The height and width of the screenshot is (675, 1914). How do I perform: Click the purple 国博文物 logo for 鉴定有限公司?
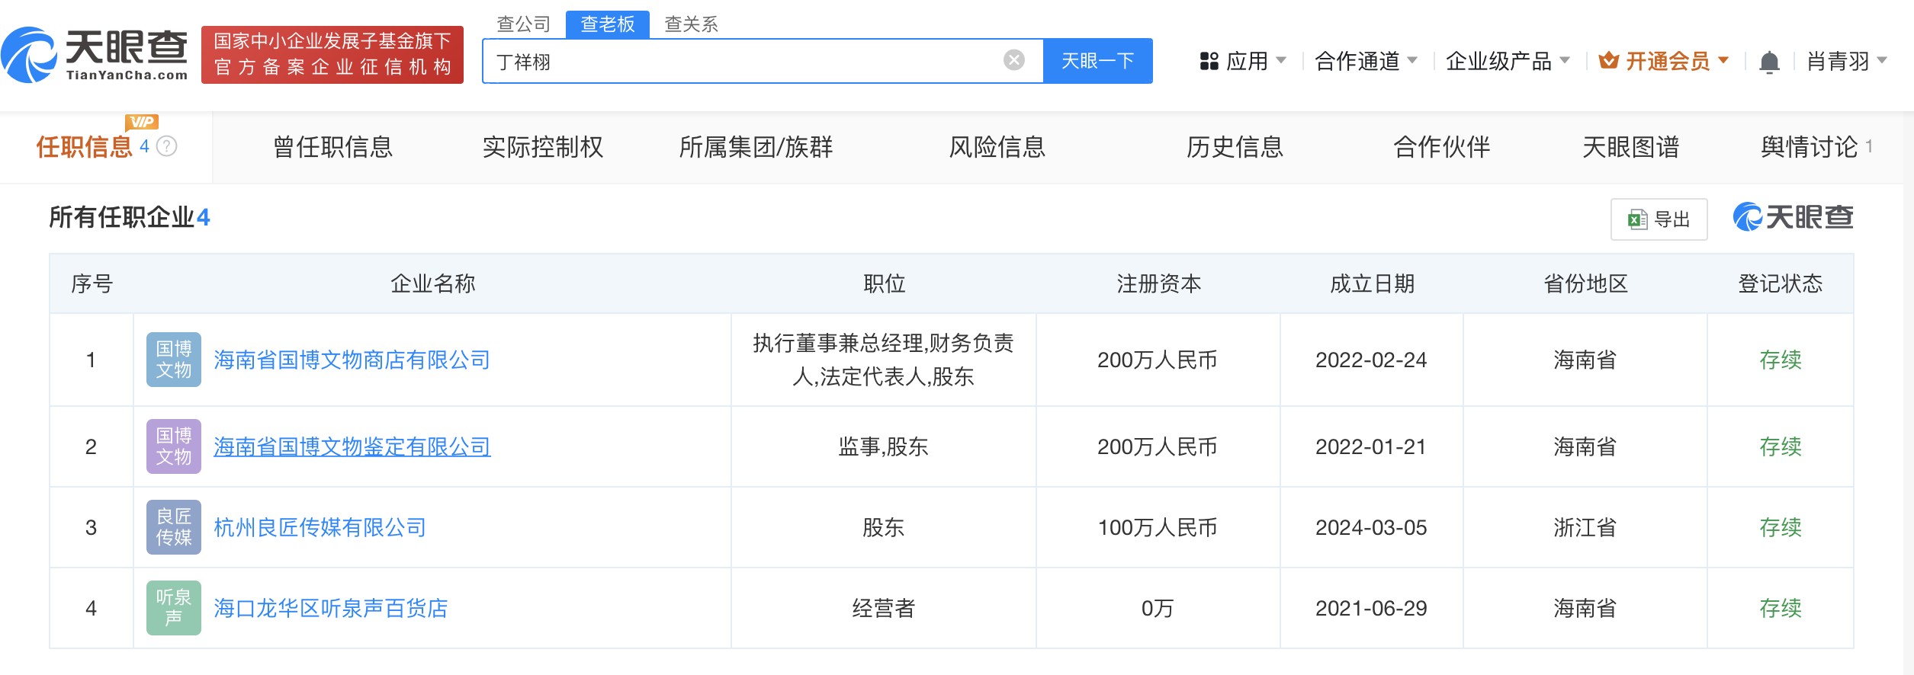click(174, 446)
